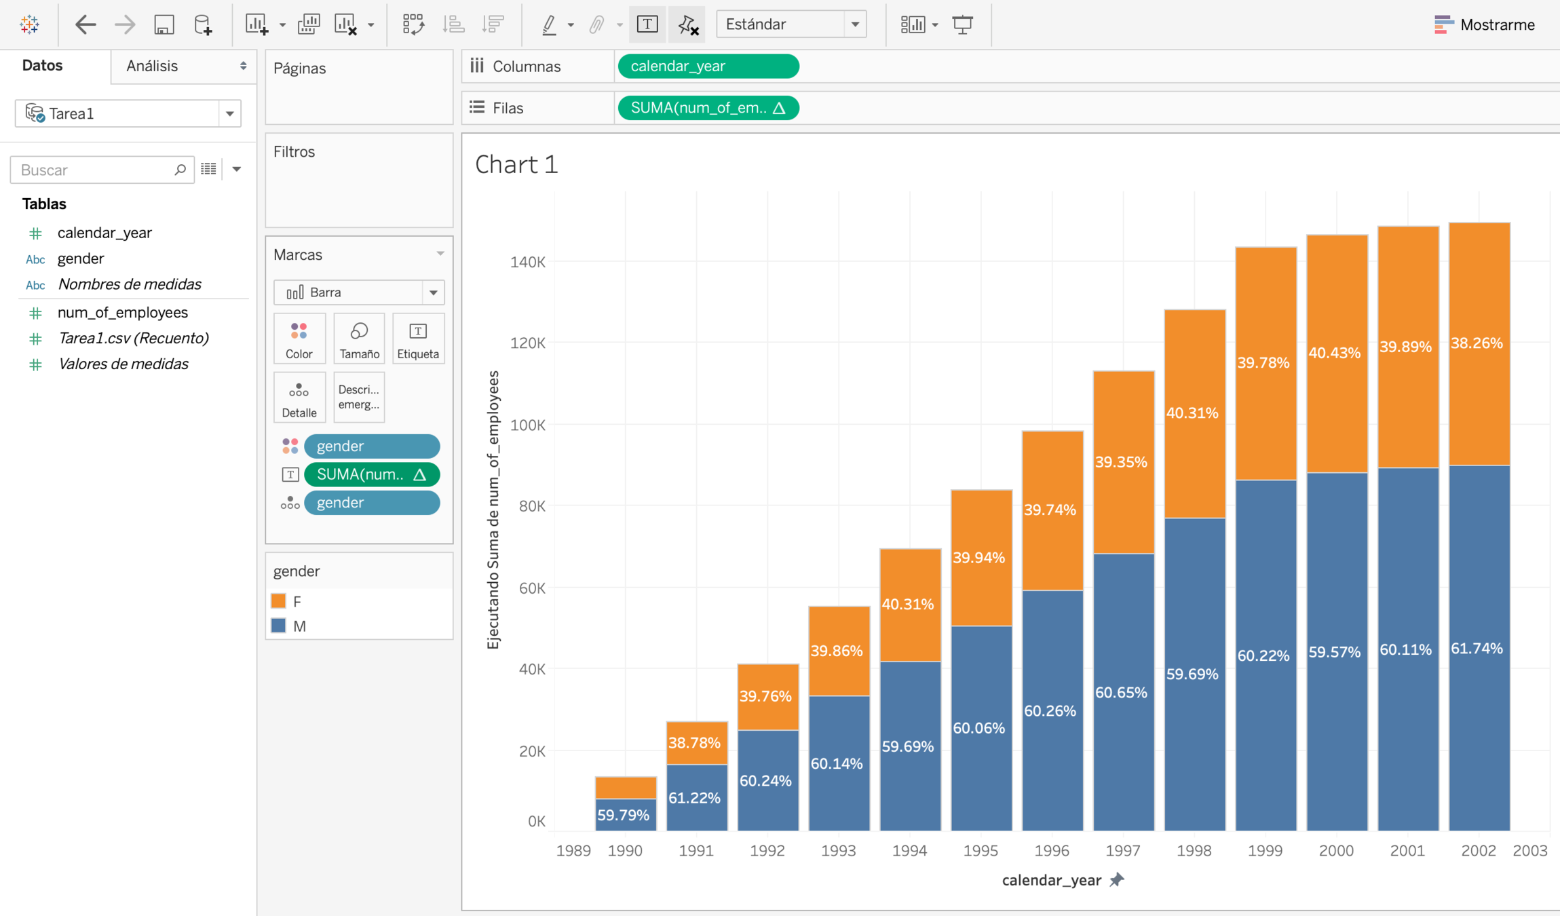Click the save workbook icon
Image resolution: width=1560 pixels, height=916 pixels.
164,24
